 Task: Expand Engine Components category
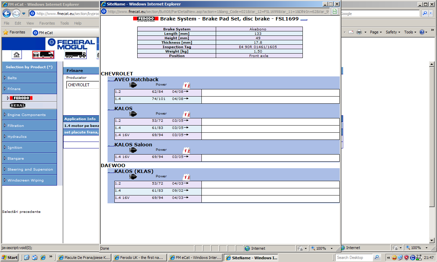[29, 115]
